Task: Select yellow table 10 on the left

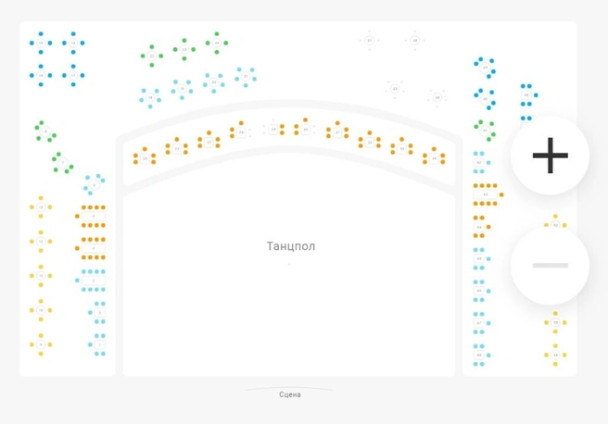Action: click(41, 310)
